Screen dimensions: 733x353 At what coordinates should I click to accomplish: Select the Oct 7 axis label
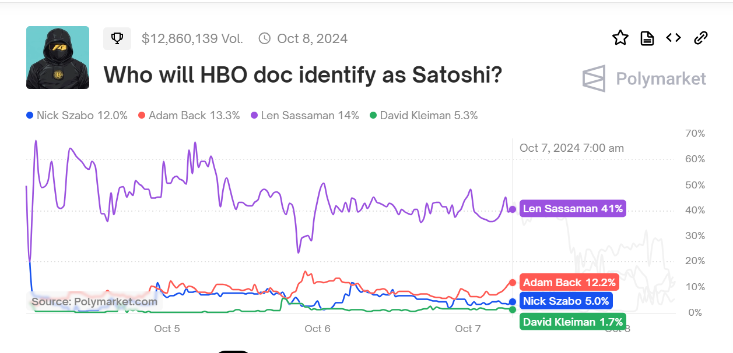pos(467,329)
